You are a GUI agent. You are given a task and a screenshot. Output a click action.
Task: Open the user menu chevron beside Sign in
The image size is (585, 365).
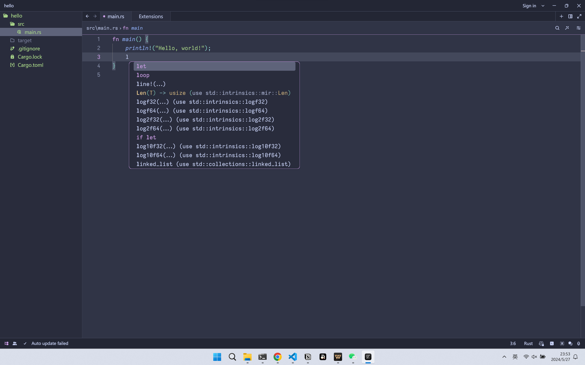(x=543, y=6)
